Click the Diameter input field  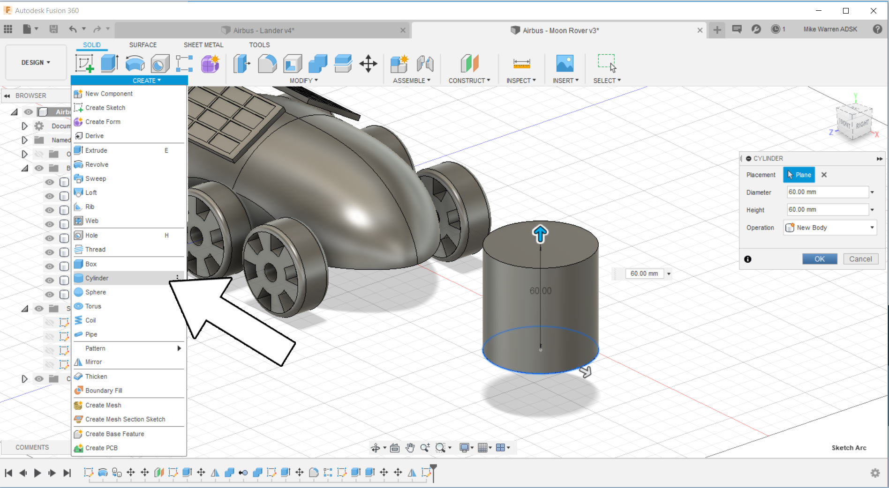pos(827,192)
